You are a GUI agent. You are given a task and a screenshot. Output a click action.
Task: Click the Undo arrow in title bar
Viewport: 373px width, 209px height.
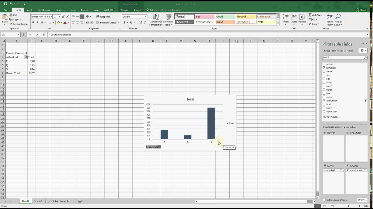click(x=11, y=4)
